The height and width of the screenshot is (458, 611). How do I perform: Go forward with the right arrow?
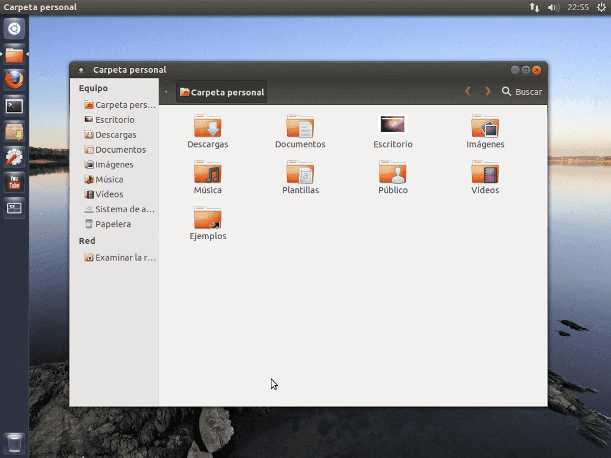pyautogui.click(x=488, y=92)
